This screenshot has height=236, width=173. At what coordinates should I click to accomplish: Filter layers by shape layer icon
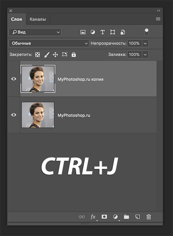(113, 32)
